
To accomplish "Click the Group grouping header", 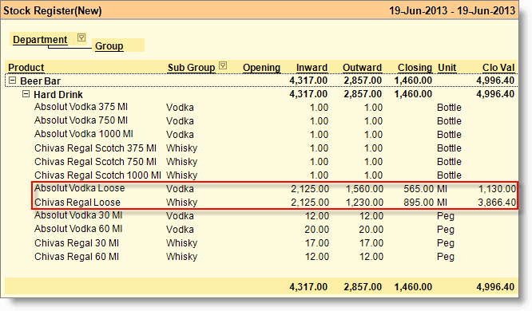I will [x=109, y=45].
